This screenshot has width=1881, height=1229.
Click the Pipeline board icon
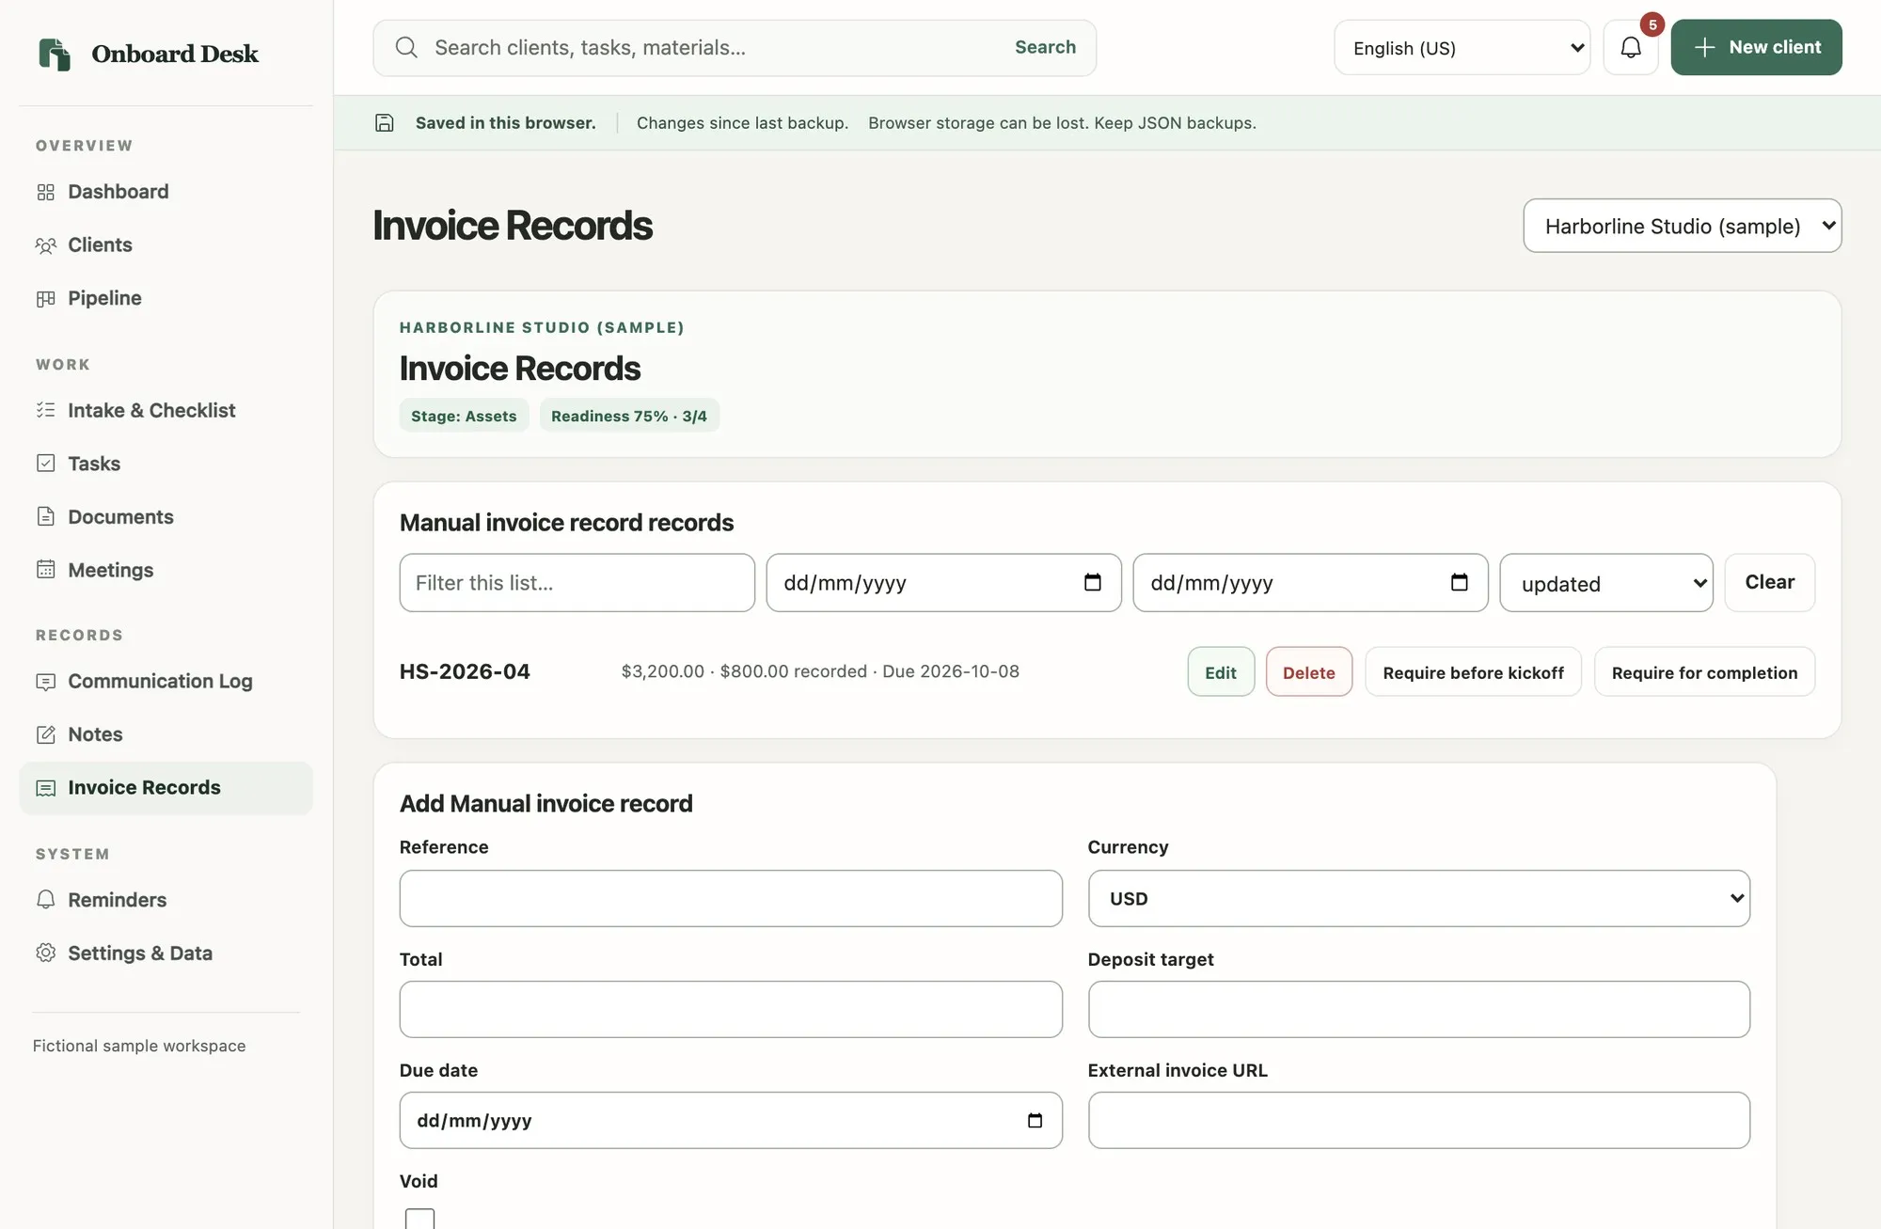[x=45, y=299]
